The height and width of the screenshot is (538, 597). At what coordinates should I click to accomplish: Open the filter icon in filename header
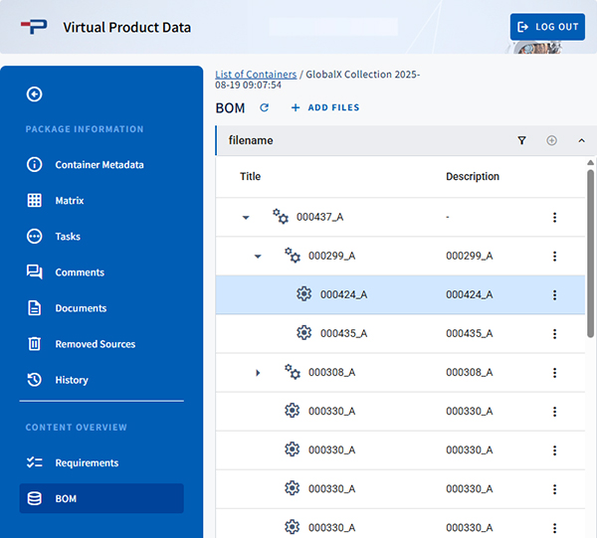tap(521, 141)
